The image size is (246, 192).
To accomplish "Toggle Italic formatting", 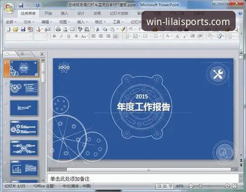I will click(62, 36).
